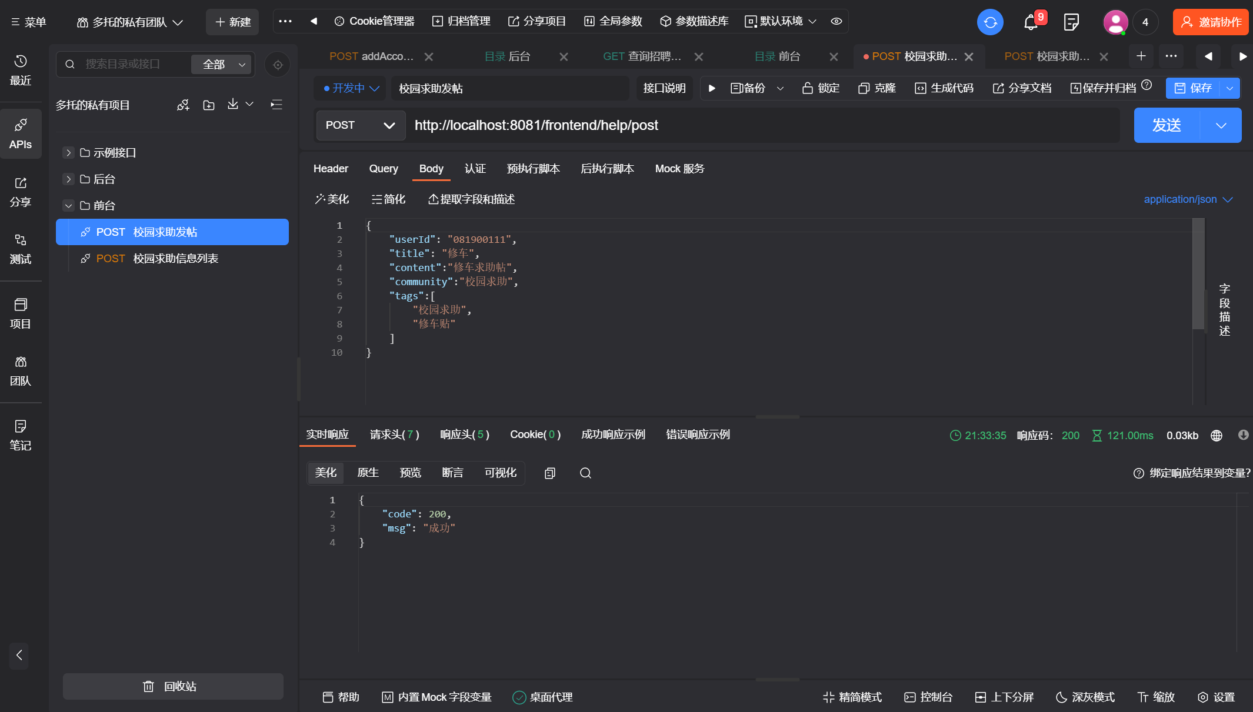Copy response body with copy icon

(x=550, y=473)
